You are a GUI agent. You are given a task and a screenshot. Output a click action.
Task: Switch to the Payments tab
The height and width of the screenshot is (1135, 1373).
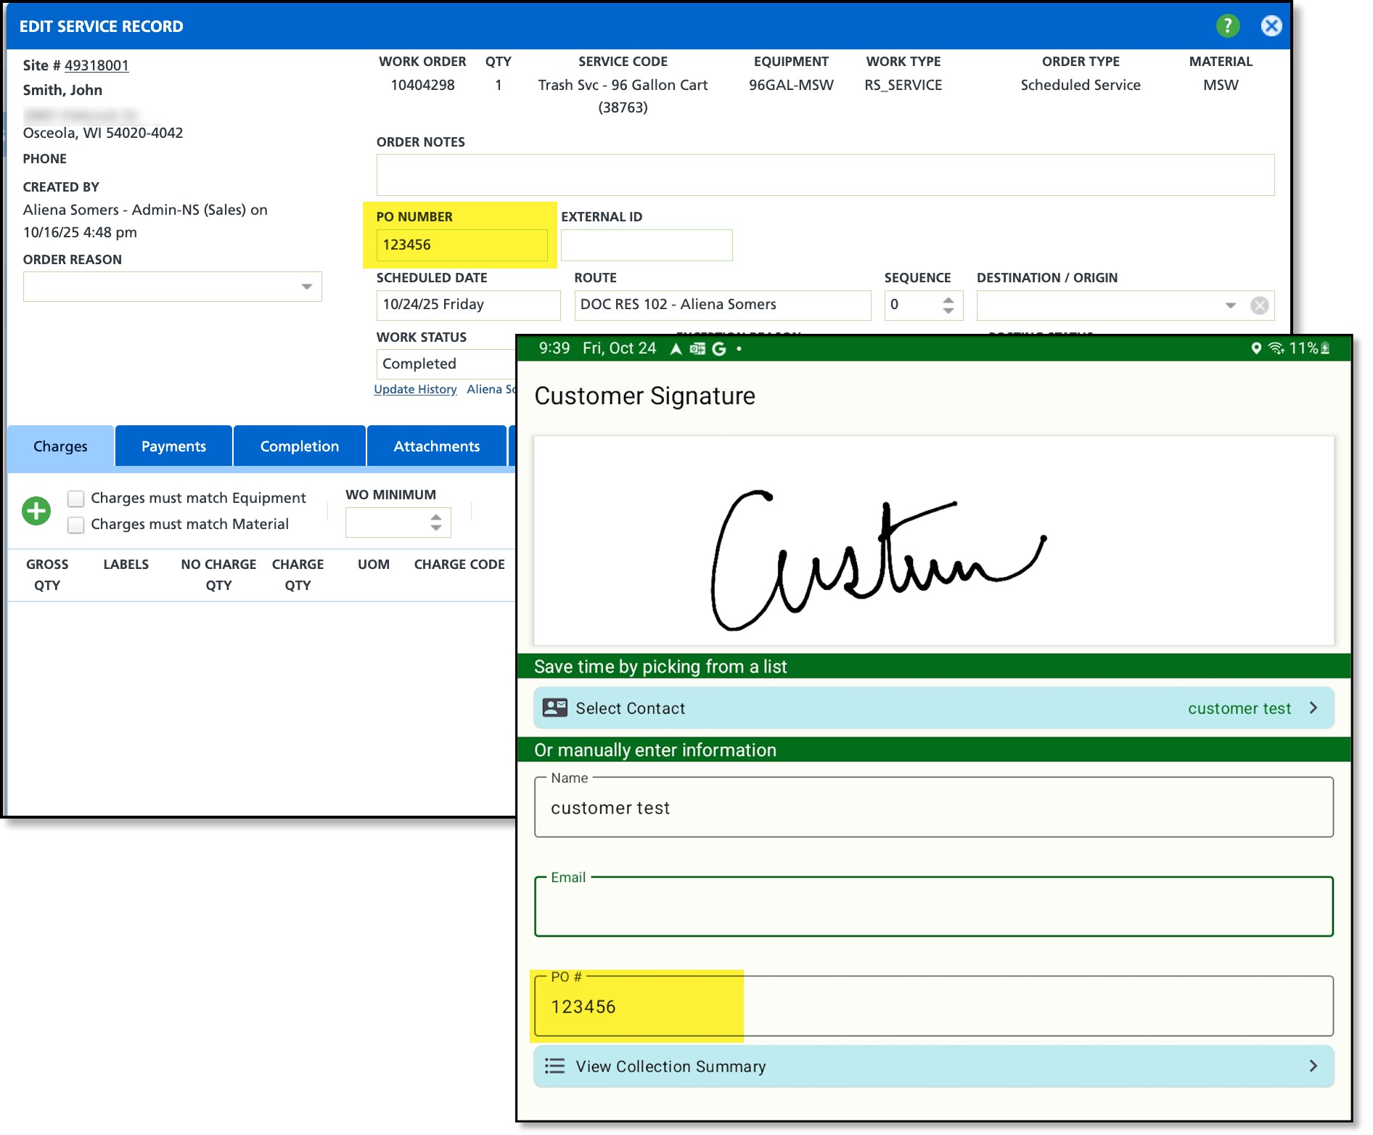(173, 446)
